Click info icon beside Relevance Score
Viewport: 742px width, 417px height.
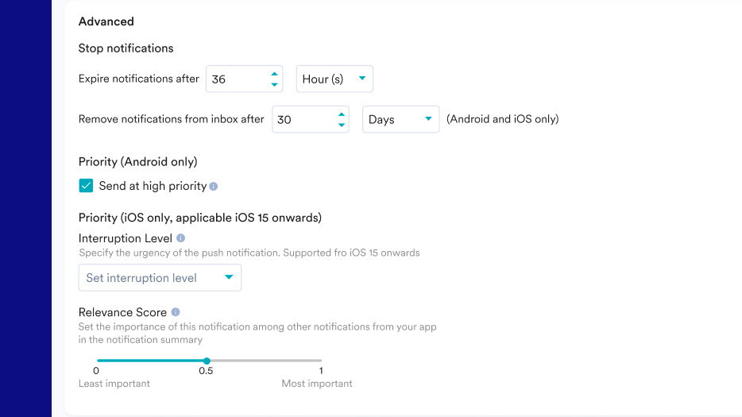click(176, 312)
